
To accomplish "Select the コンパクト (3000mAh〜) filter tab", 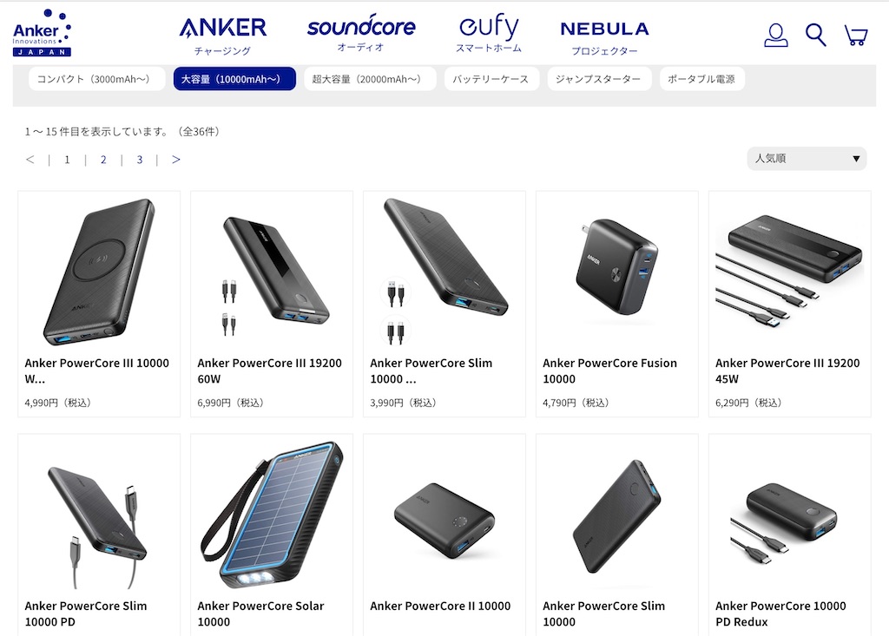I will tap(97, 79).
